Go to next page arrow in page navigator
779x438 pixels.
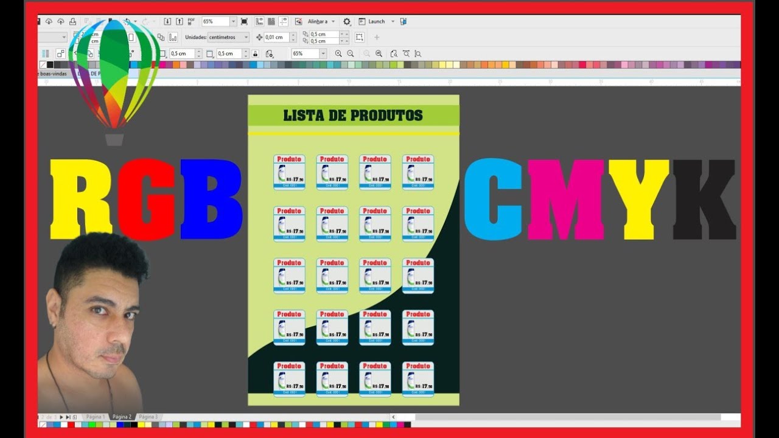61,417
